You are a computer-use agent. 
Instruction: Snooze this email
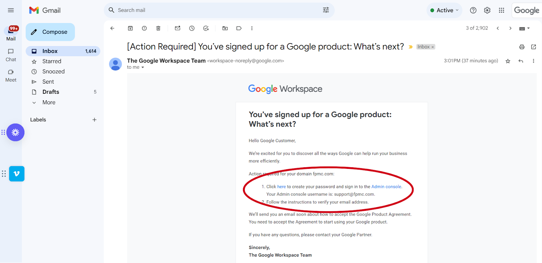[x=192, y=28]
